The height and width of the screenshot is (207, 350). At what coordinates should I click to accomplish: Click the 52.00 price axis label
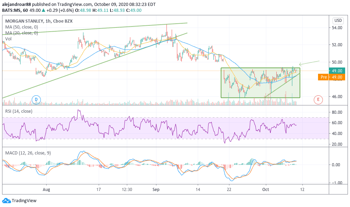337,45
